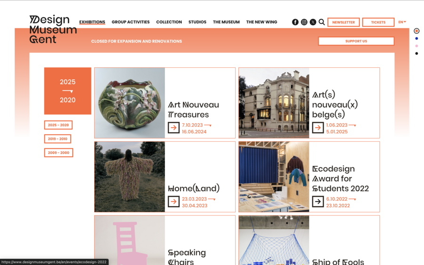Select the pink page navigation dot
The width and height of the screenshot is (424, 265).
(416, 46)
